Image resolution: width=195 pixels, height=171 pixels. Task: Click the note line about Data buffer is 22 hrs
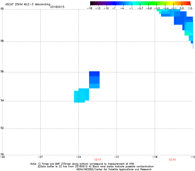pos(95,167)
